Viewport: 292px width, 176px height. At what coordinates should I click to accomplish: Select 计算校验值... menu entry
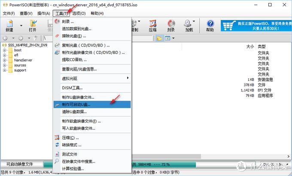pyautogui.click(x=92, y=169)
